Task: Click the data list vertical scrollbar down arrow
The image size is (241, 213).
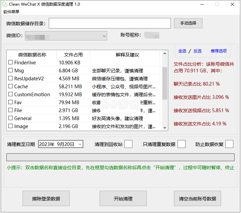Action: pyautogui.click(x=165, y=127)
